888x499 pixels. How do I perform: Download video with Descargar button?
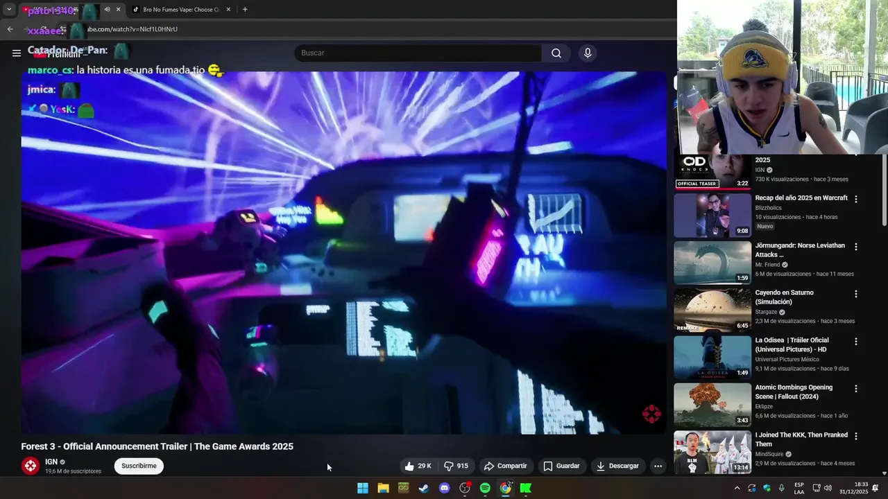tap(617, 466)
